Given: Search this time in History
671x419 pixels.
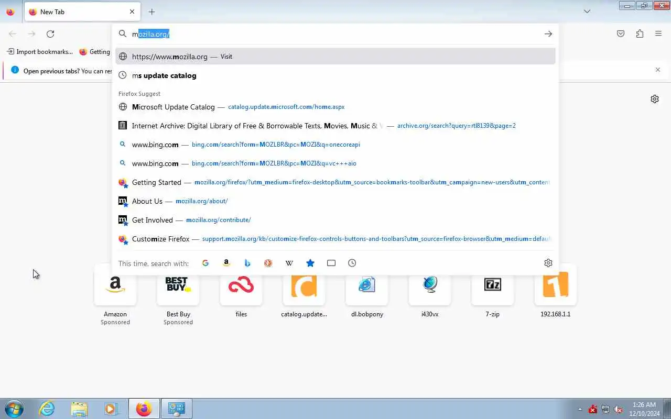Looking at the screenshot, I should point(352,263).
